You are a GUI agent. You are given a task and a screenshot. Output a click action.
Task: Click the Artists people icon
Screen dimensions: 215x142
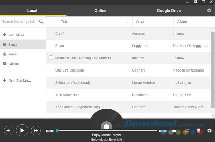pyautogui.click(x=5, y=54)
